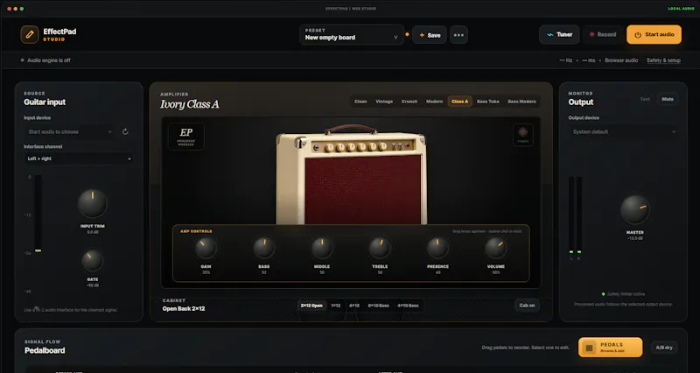
Task: Open Safety & setup link
Action: tap(663, 60)
